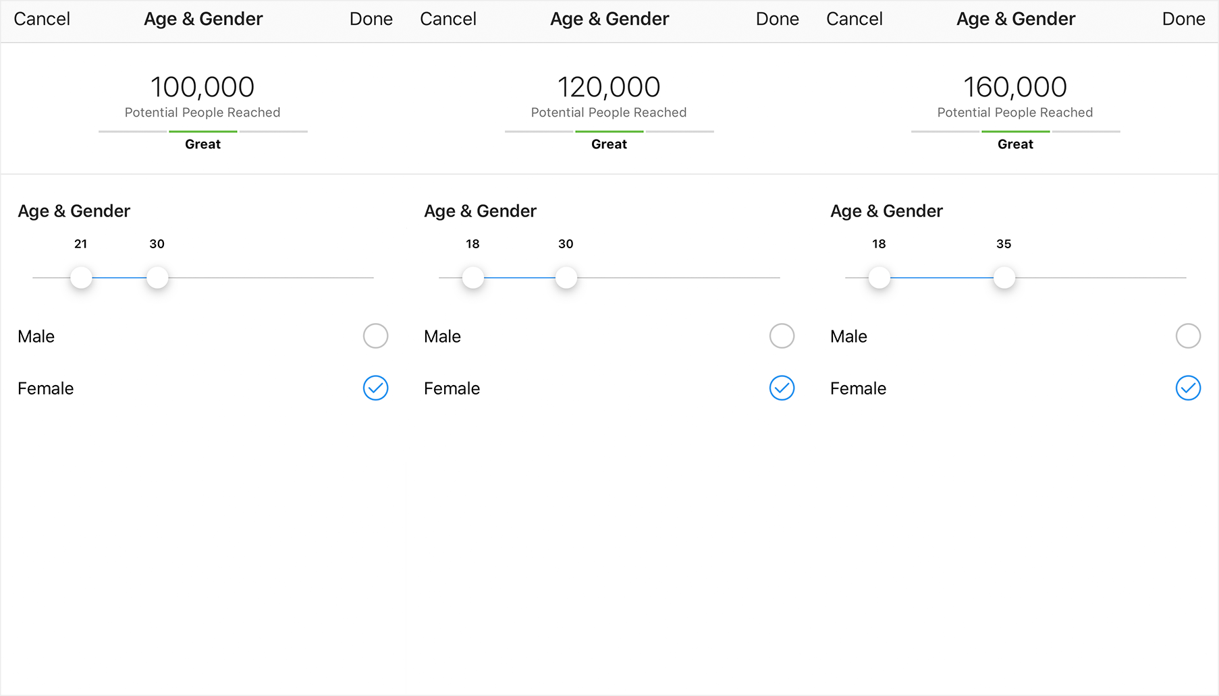Screen dimensions: 1219x696
Task: Click the 100,000 potential reach number
Action: pos(202,87)
